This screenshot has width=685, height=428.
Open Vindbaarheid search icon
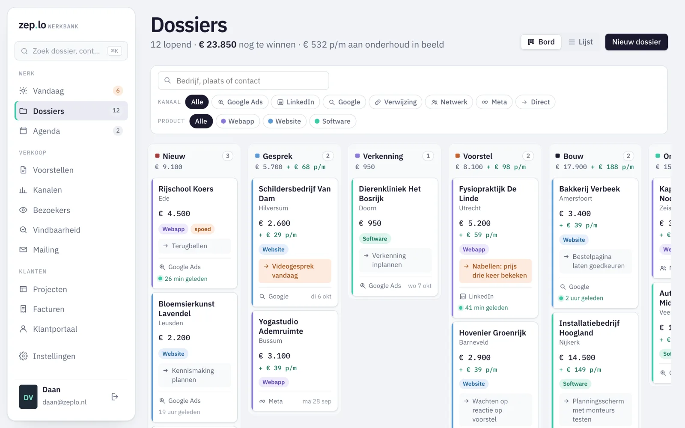(24, 230)
